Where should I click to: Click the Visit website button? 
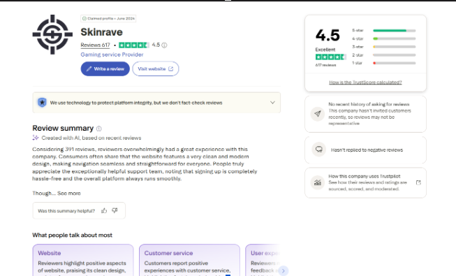coord(156,68)
